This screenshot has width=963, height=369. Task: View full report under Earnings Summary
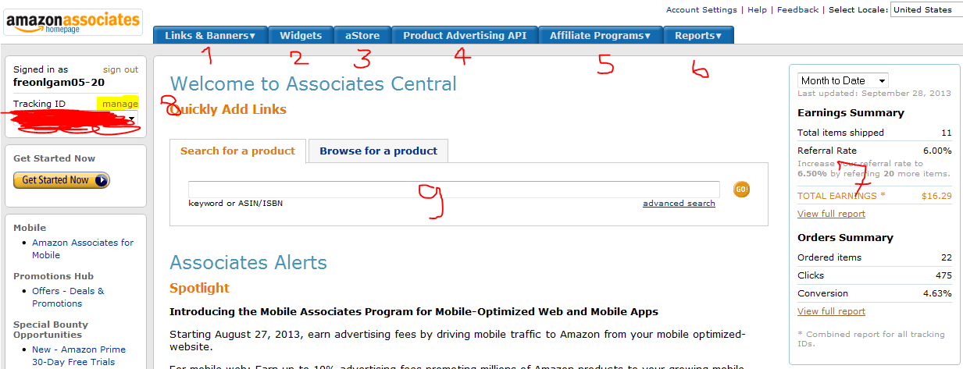pos(831,214)
